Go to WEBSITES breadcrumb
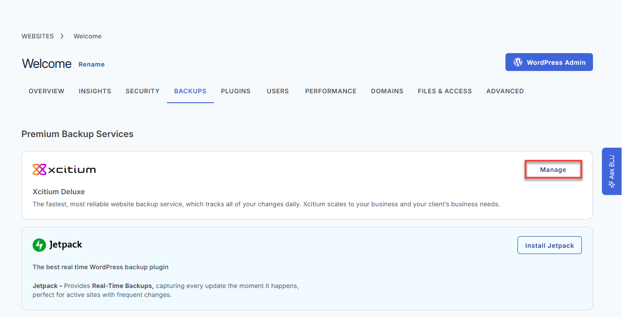622x317 pixels. [38, 36]
